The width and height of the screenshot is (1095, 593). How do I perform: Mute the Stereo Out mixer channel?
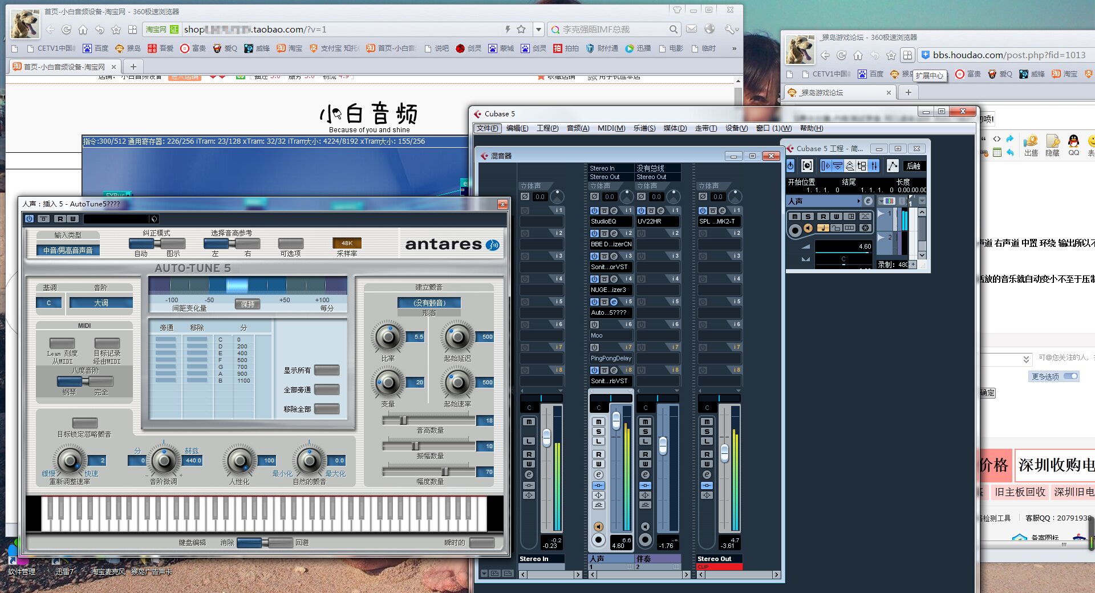click(707, 421)
